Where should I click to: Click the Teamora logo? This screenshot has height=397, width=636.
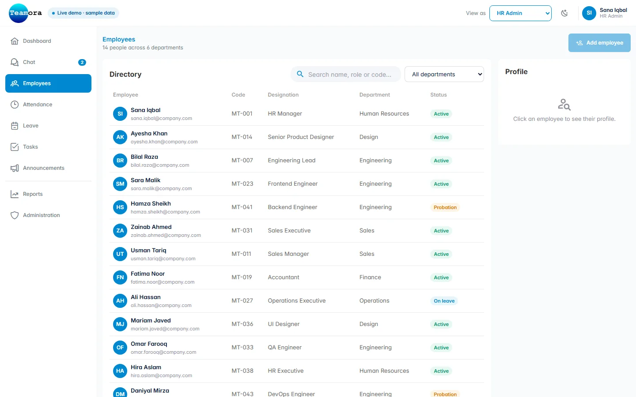coord(25,13)
